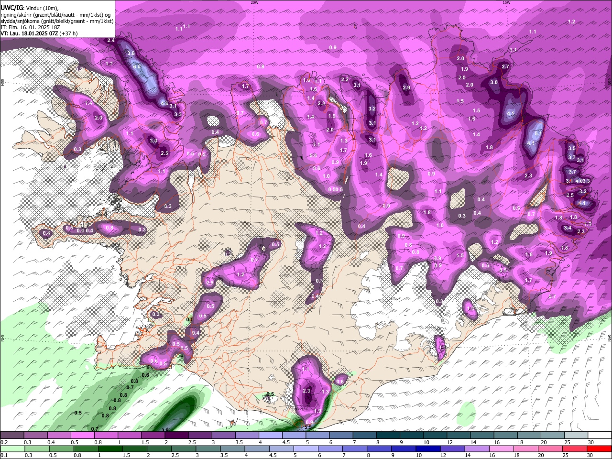Click bottom-row legend swatch between 1 and 1.5
612x459 pixels.
point(110,448)
